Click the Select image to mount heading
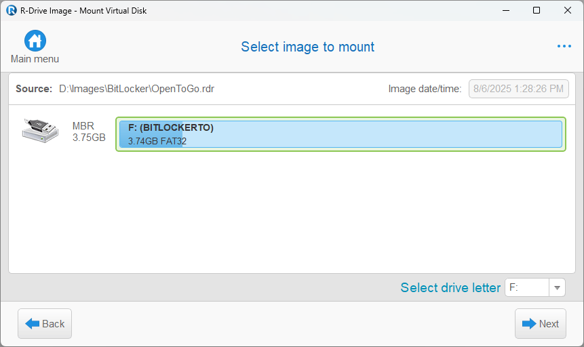Image resolution: width=584 pixels, height=347 pixels. pyautogui.click(x=308, y=47)
